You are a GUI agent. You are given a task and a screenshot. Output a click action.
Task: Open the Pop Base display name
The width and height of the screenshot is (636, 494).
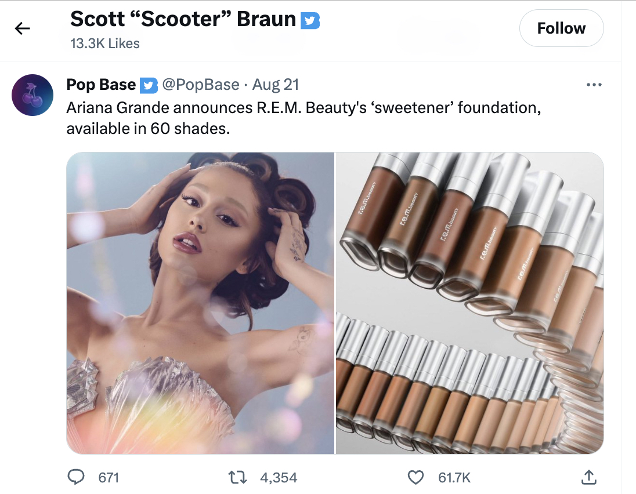101,85
